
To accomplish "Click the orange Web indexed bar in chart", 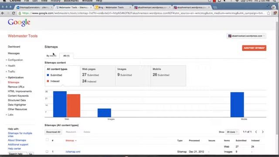I will coord(74,106).
